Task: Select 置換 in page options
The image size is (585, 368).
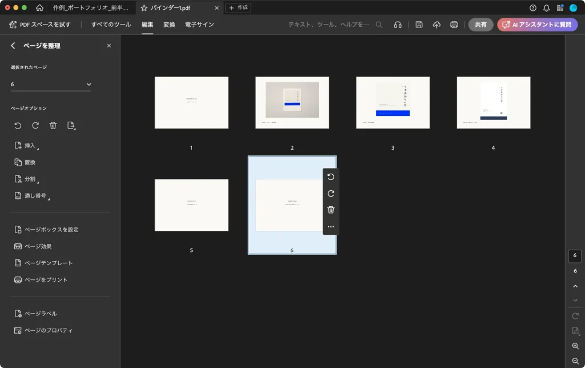Action: tap(25, 162)
